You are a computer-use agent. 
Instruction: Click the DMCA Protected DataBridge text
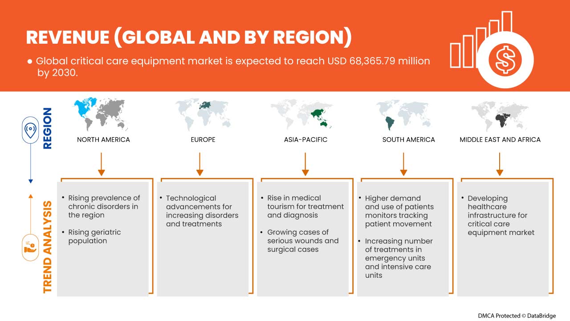click(517, 316)
